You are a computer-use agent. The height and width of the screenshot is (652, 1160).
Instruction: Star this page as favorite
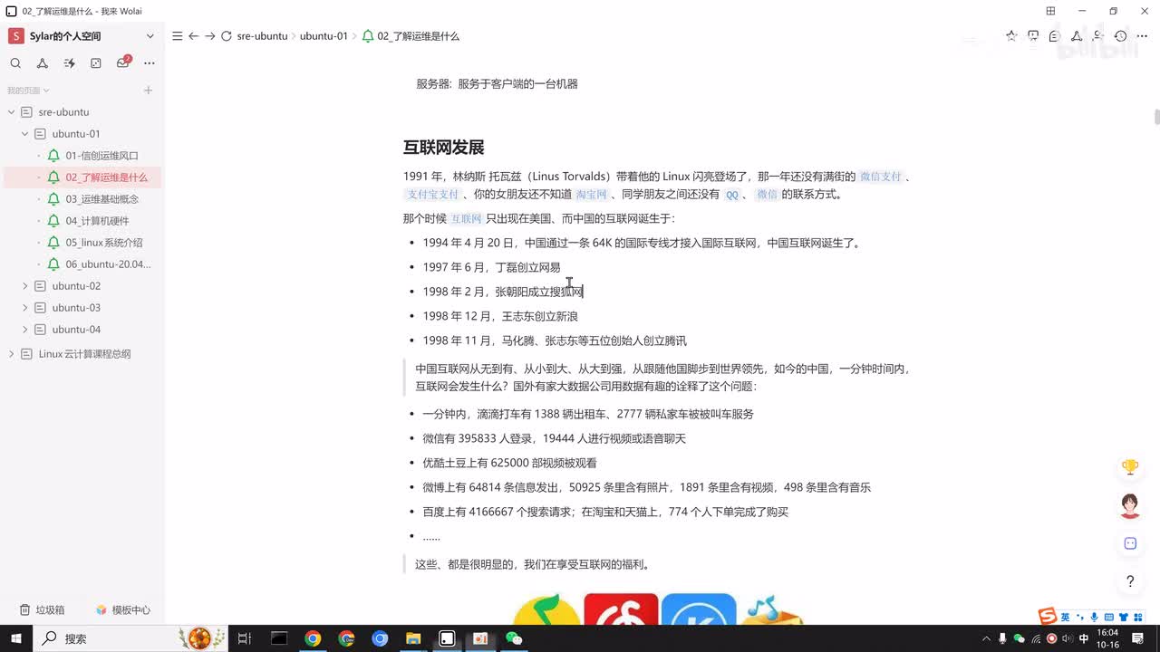point(1011,36)
